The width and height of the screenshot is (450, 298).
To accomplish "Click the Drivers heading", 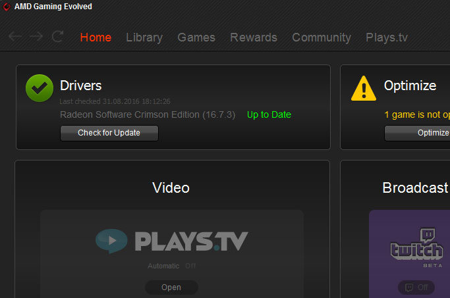I will click(x=80, y=86).
